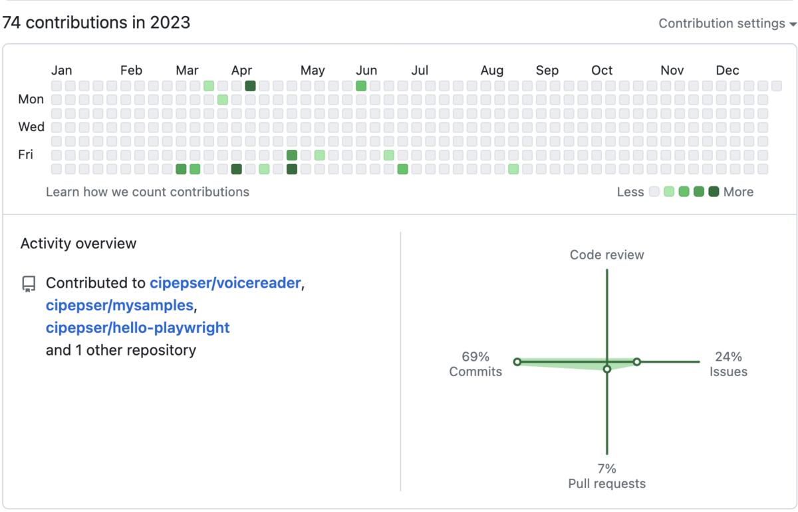Open the Contribution settings dropdown
The width and height of the screenshot is (798, 512).
pos(728,23)
